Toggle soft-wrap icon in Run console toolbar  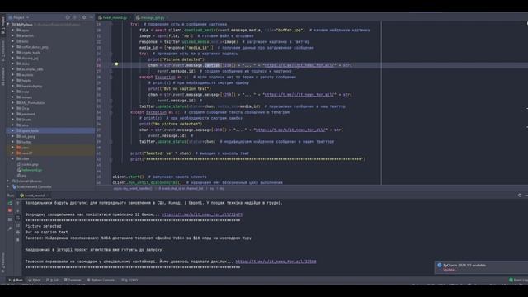(x=18, y=218)
